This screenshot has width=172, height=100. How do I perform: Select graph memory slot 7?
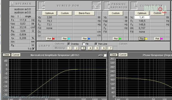[x=111, y=48]
